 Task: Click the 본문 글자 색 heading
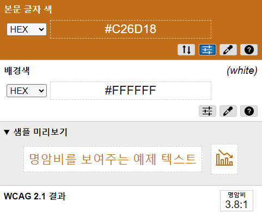pyautogui.click(x=28, y=9)
